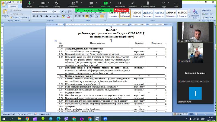Image resolution: width=217 pixels, height=122 pixels.
Task: Expand the Найти dropdown arrow
Action: (x=212, y=10)
